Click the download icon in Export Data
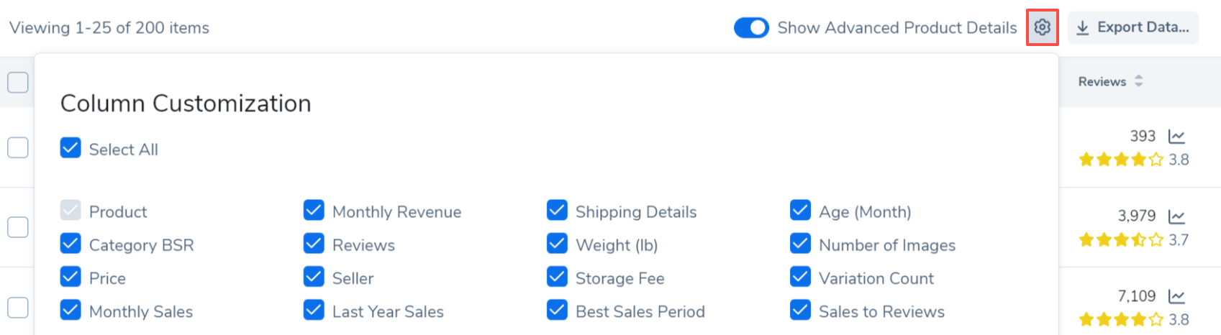Image resolution: width=1221 pixels, height=335 pixels. point(1082,28)
